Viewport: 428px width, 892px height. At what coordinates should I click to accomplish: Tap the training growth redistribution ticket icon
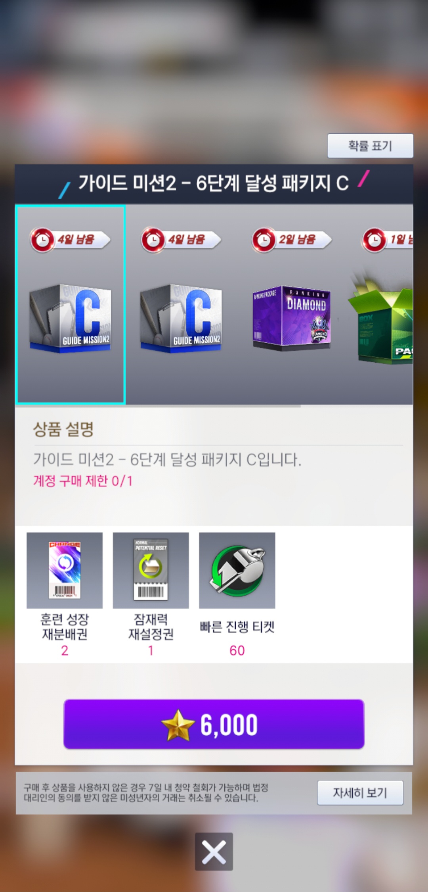pyautogui.click(x=65, y=570)
